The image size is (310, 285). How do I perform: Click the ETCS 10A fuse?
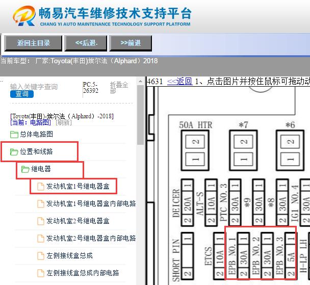click(219, 256)
